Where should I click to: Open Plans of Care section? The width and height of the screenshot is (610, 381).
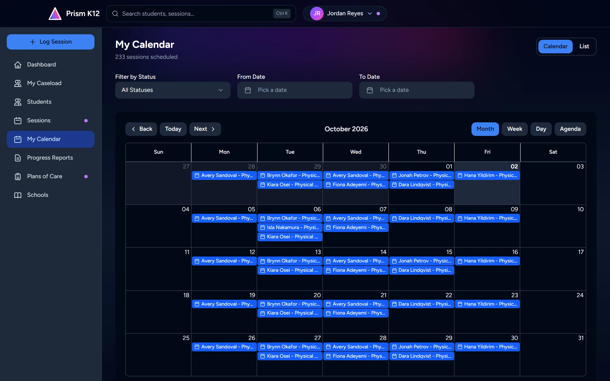(51, 176)
